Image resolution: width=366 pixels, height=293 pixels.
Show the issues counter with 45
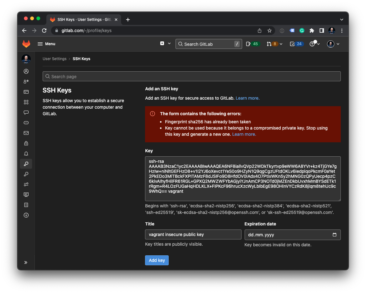click(x=253, y=44)
